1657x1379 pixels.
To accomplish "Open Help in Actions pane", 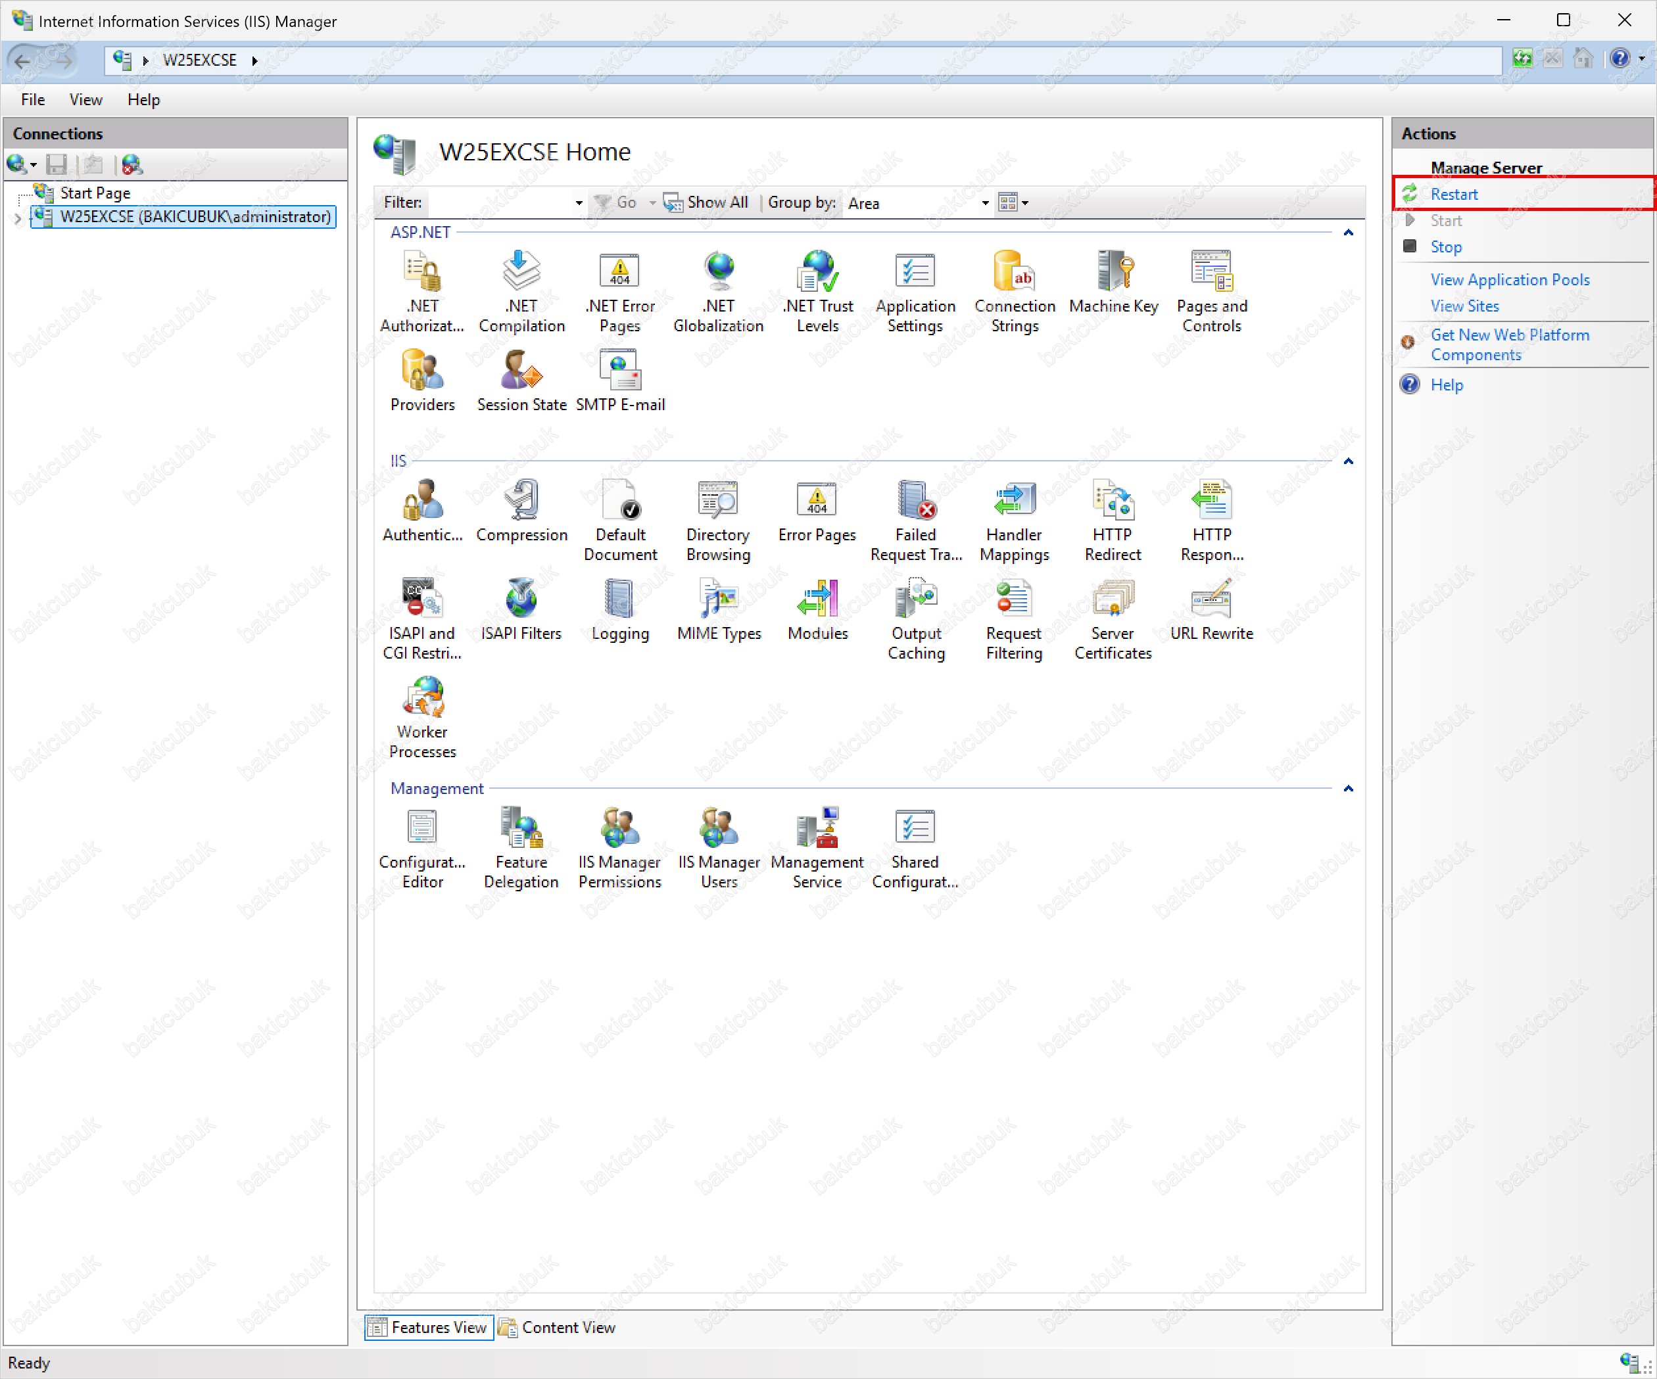I will (1447, 385).
